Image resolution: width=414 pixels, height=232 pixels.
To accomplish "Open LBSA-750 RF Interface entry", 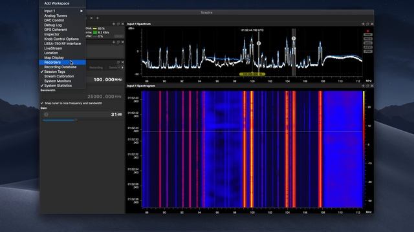I will [63, 44].
